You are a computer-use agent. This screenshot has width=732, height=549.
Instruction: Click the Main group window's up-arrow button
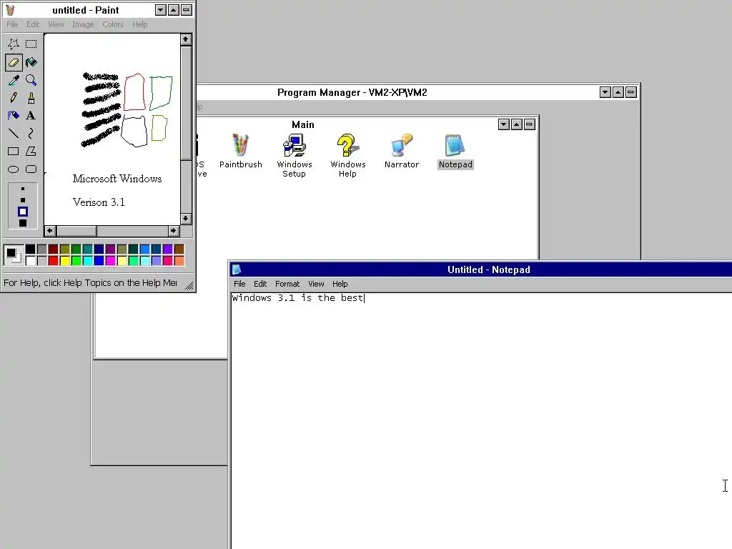[x=516, y=124]
